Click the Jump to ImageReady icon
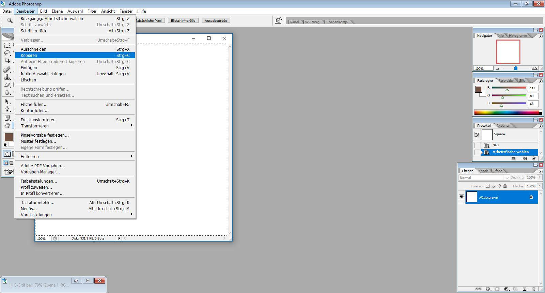Screen dimensions: 545x293 8,172
